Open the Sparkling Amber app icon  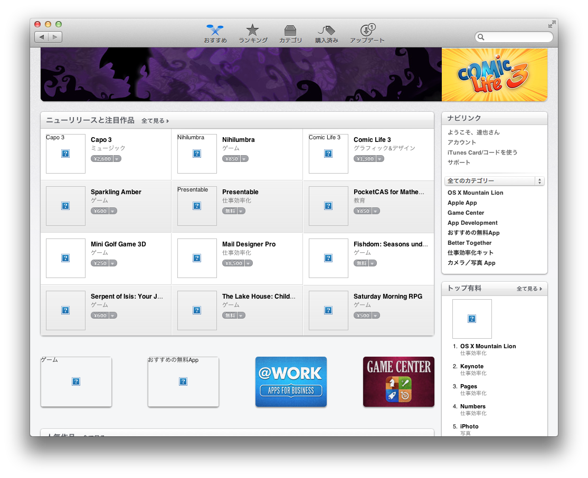pyautogui.click(x=65, y=206)
